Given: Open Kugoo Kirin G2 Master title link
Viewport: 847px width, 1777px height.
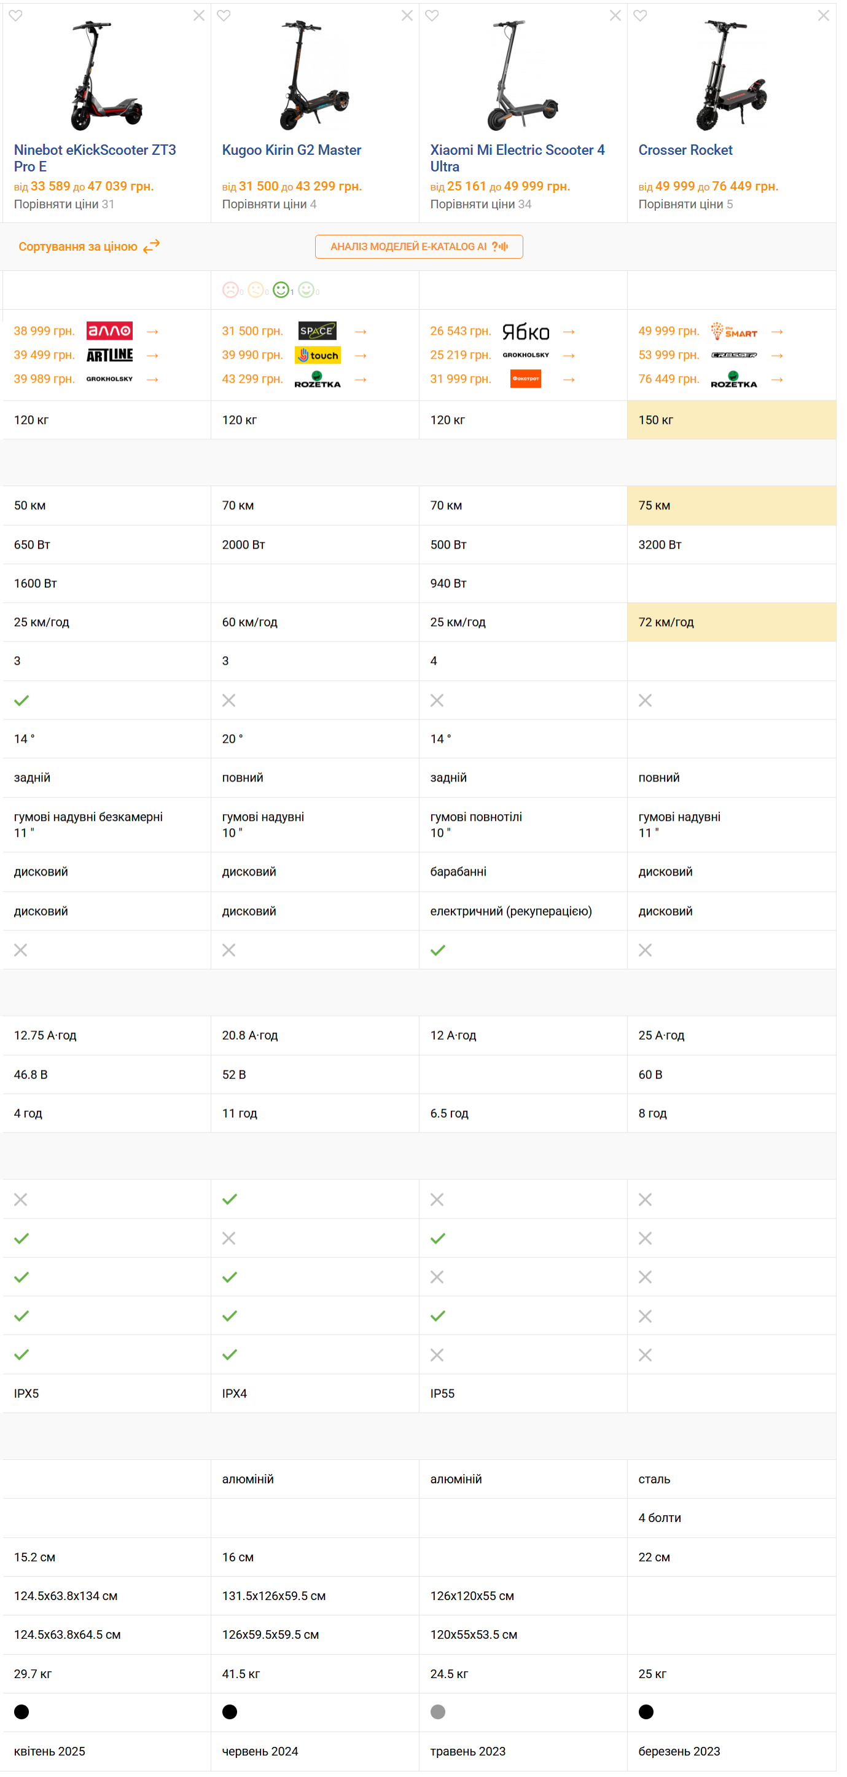Looking at the screenshot, I should (x=292, y=150).
